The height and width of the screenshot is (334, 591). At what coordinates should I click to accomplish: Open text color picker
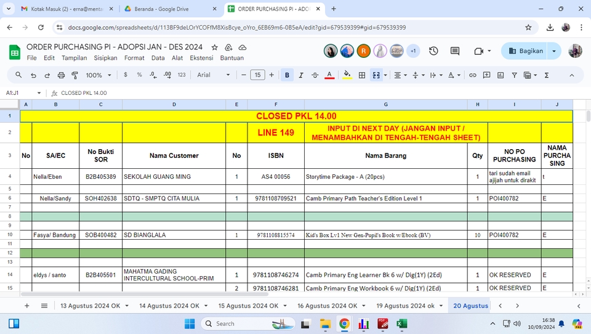pos(329,75)
